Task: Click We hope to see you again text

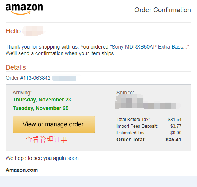Action: 43,158
